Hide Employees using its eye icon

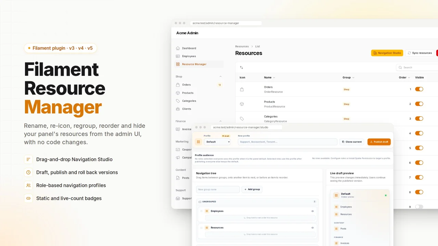coord(312,211)
